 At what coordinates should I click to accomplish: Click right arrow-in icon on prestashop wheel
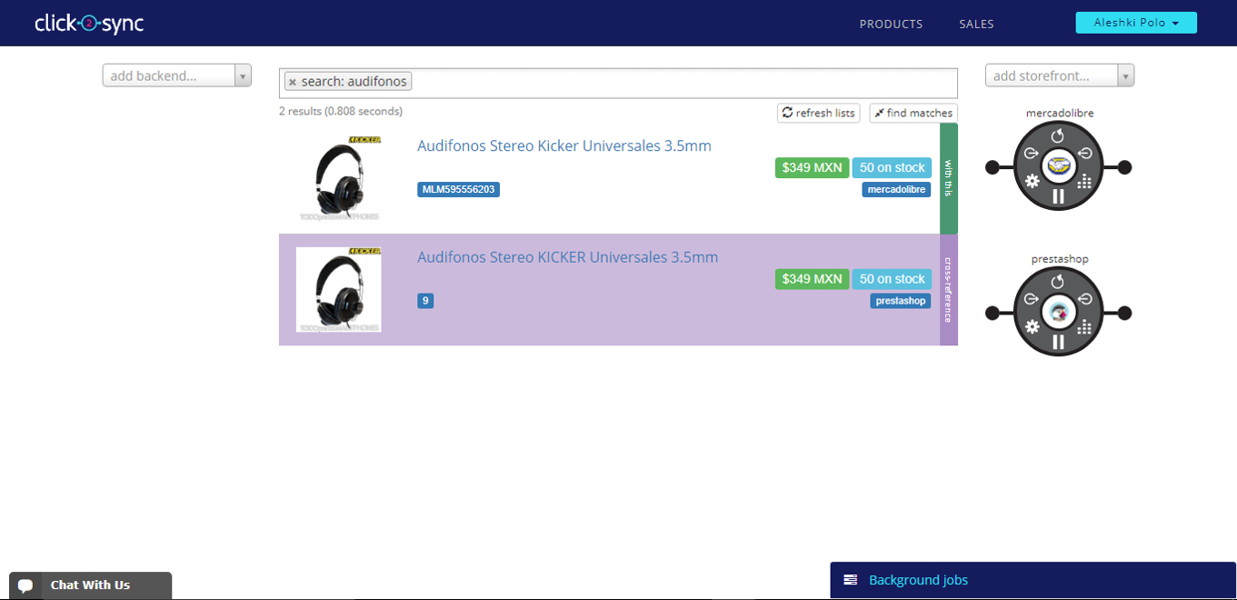tap(1084, 299)
